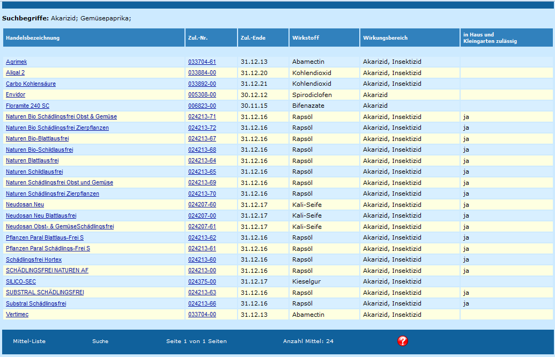Click approval number 024213-64
This screenshot has height=357, width=555.
pos(202,160)
